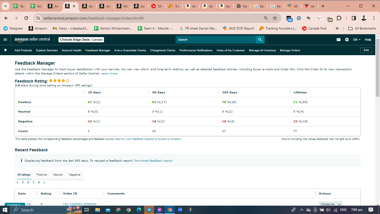Viewport: 380px width, 214px height.
Task: Go to previous feedback page arrow
Action: coord(18,183)
